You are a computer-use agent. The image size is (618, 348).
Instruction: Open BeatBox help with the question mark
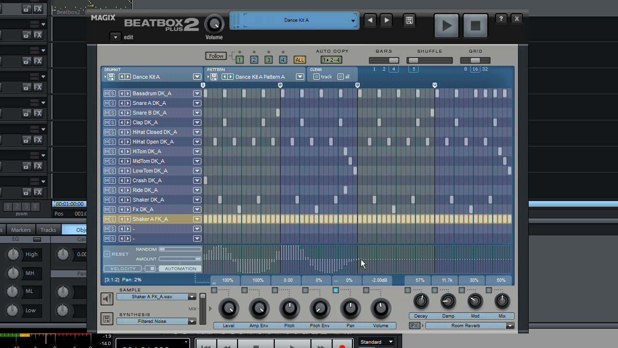[x=501, y=19]
